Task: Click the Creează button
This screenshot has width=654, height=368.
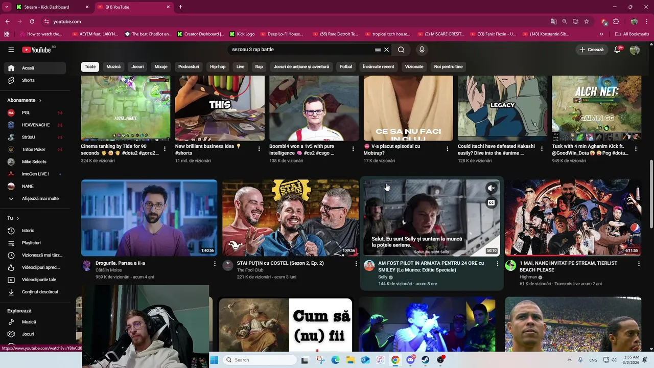Action: pyautogui.click(x=592, y=50)
